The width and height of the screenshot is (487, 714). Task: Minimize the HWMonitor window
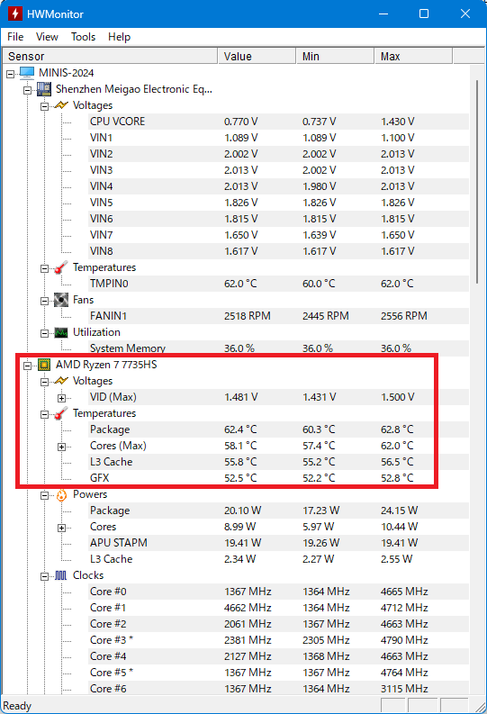[383, 14]
